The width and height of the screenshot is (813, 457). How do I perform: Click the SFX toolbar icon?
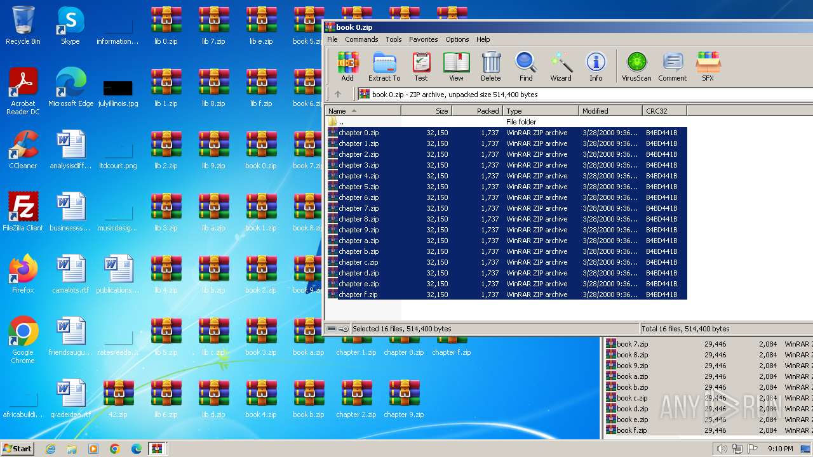(708, 67)
